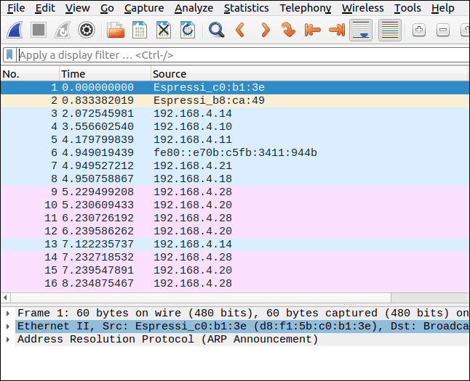Open the Statistics menu
Screen dimensions: 470x381
pyautogui.click(x=247, y=8)
